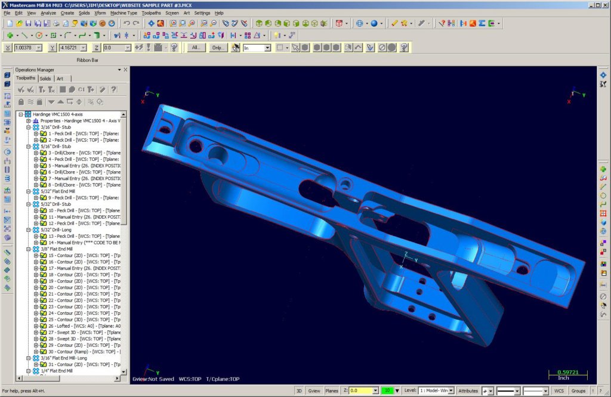Select the Create Rectangle tool
The image size is (611, 397).
53,35
